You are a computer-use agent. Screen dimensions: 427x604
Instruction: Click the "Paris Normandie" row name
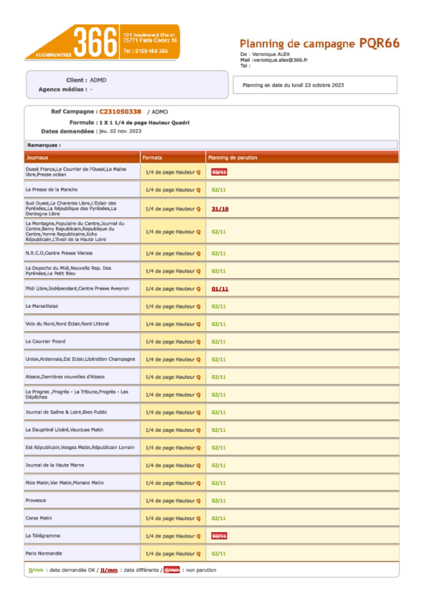44,553
